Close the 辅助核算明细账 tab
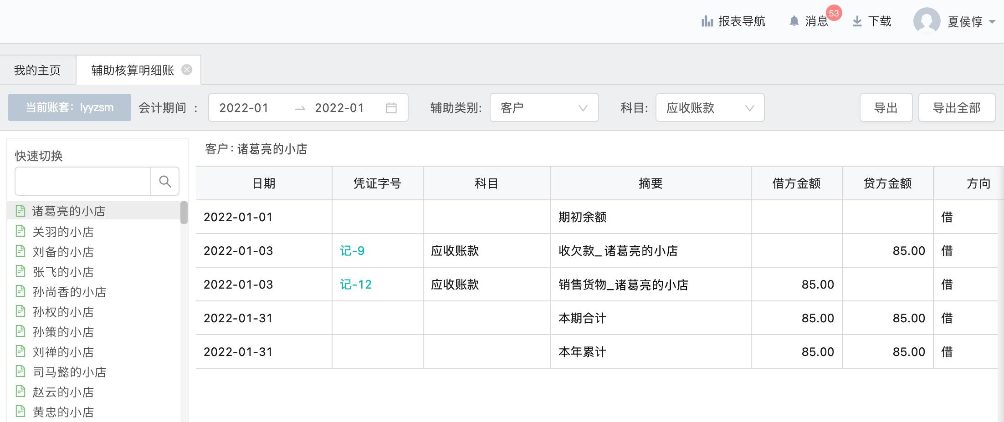 coord(187,70)
